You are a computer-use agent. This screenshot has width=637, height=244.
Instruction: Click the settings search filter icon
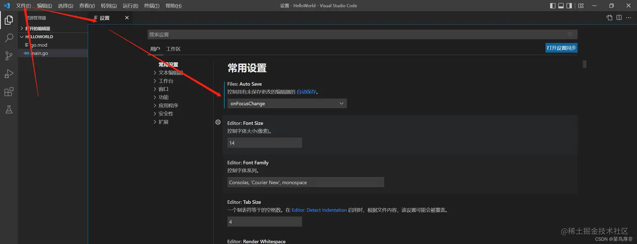tap(570, 34)
